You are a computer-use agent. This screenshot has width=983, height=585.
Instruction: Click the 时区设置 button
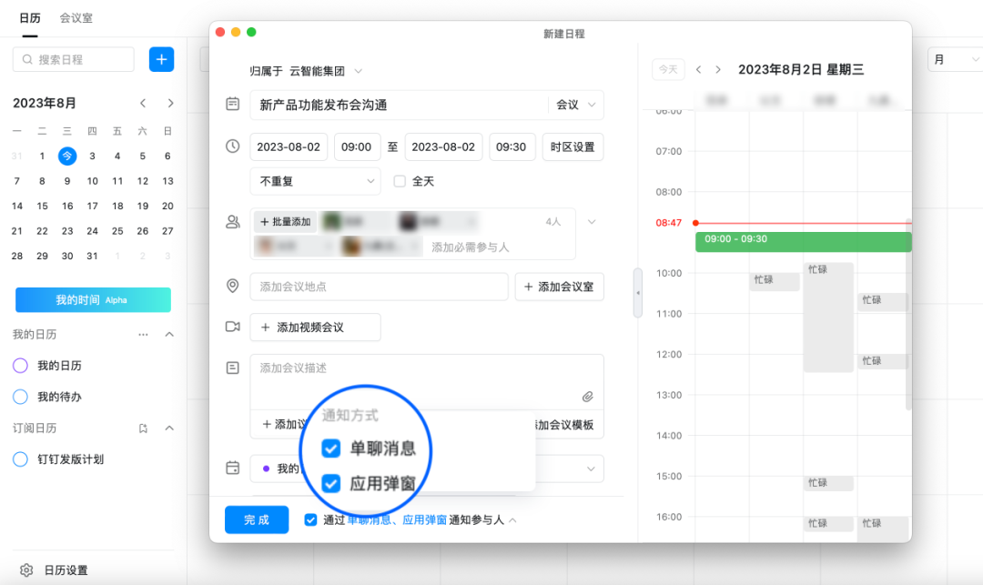(x=573, y=147)
